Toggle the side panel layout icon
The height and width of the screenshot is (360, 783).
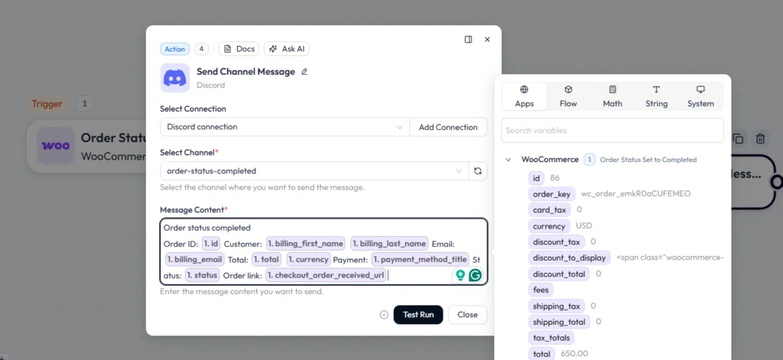[x=469, y=40]
